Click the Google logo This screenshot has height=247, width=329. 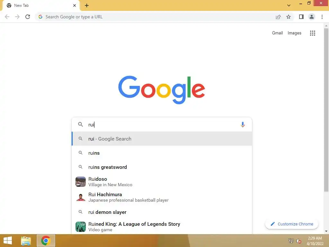162,90
